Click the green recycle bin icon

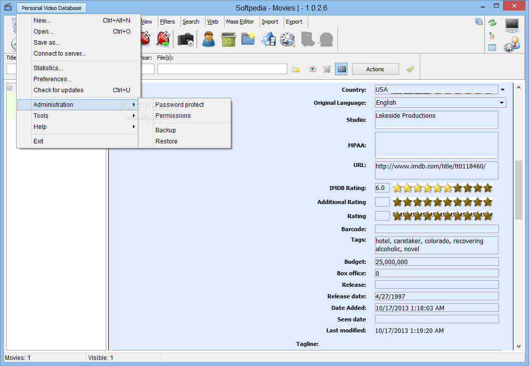[x=229, y=39]
